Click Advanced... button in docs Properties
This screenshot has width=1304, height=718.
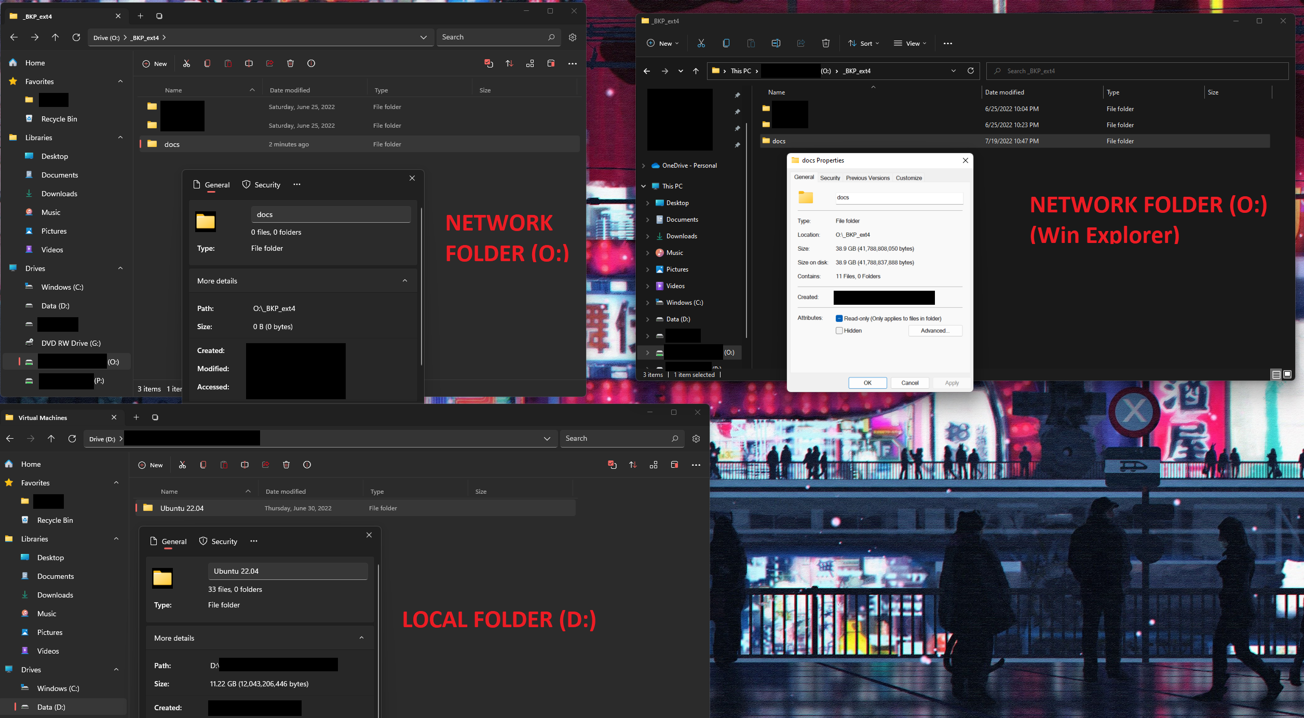pos(935,330)
